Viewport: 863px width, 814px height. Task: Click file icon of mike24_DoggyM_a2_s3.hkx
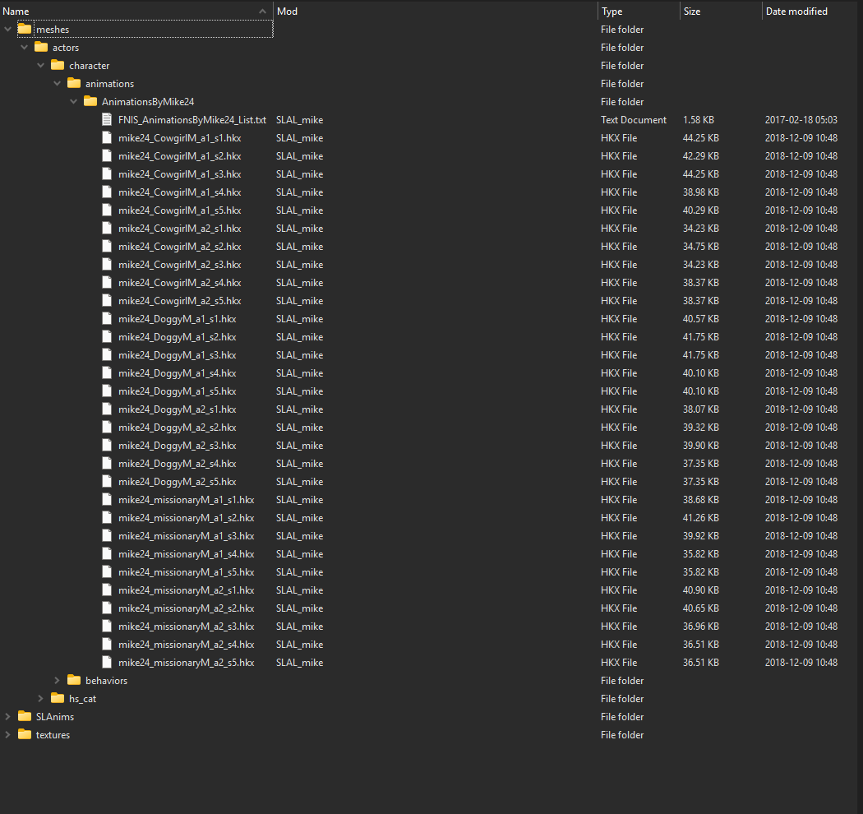[x=107, y=446]
